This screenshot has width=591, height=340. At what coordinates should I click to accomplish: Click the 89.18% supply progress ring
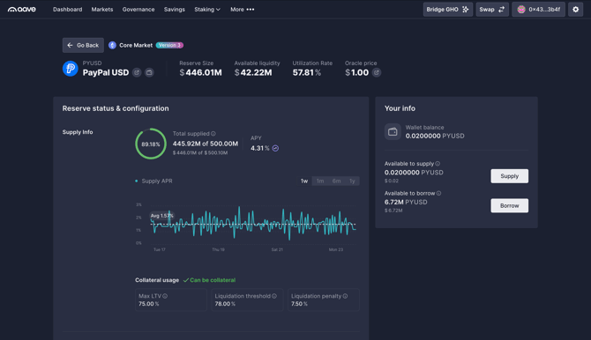(151, 144)
